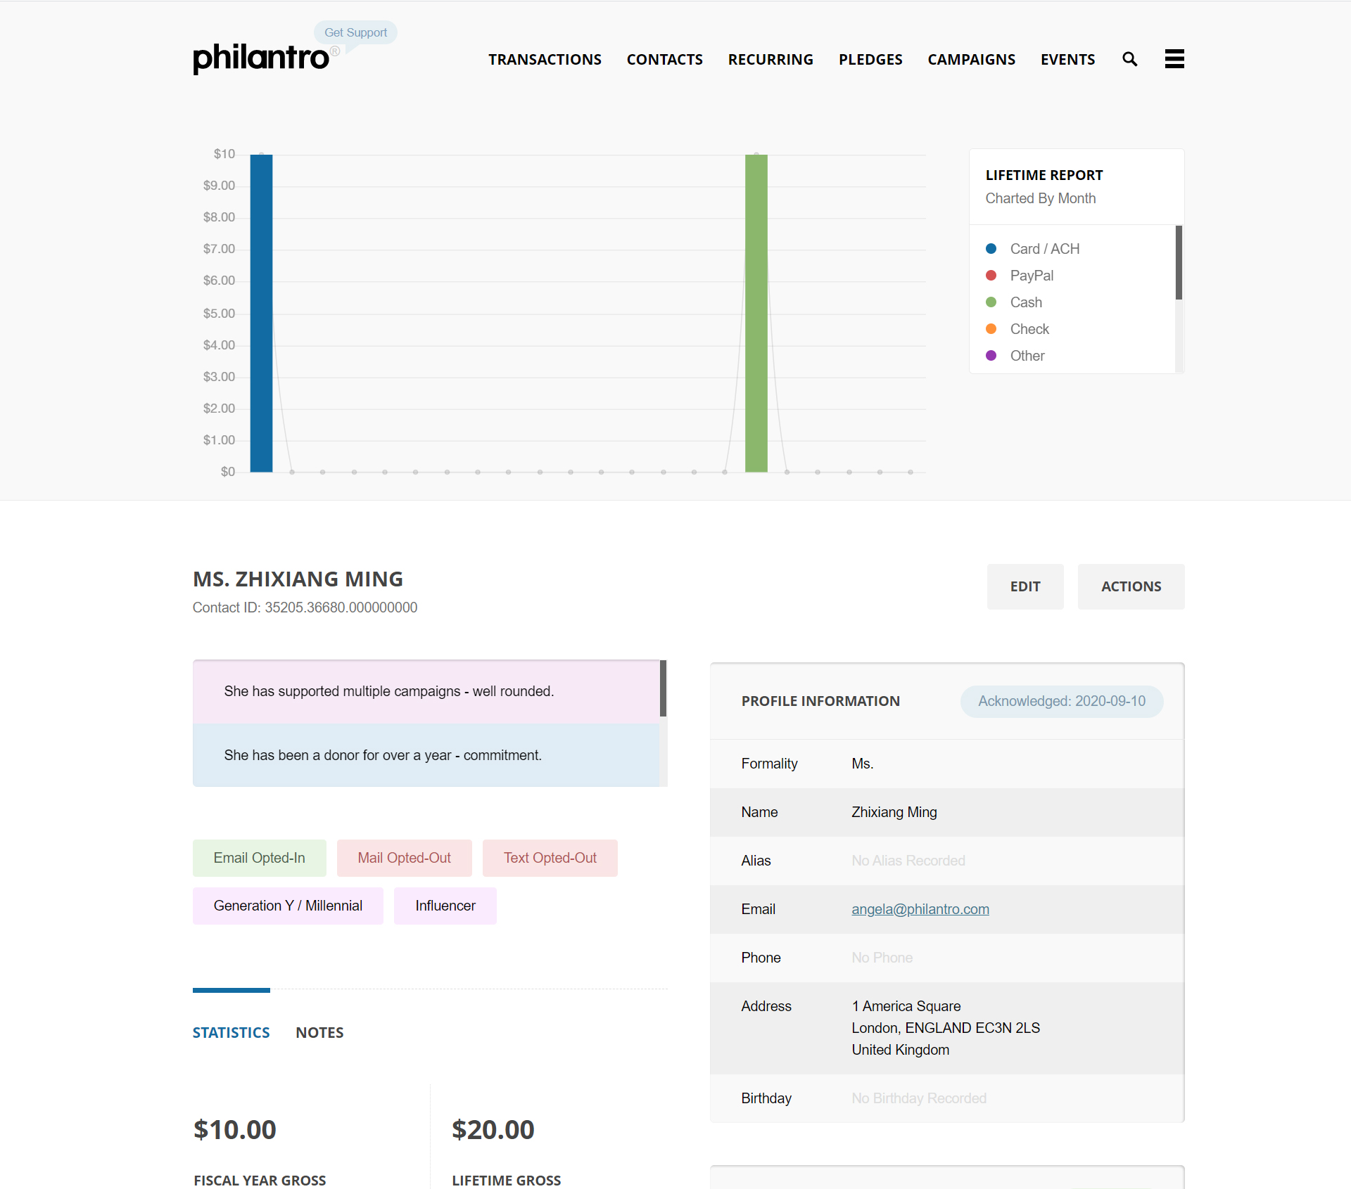Select the STATISTICS tab
1351x1189 pixels.
pyautogui.click(x=232, y=1031)
